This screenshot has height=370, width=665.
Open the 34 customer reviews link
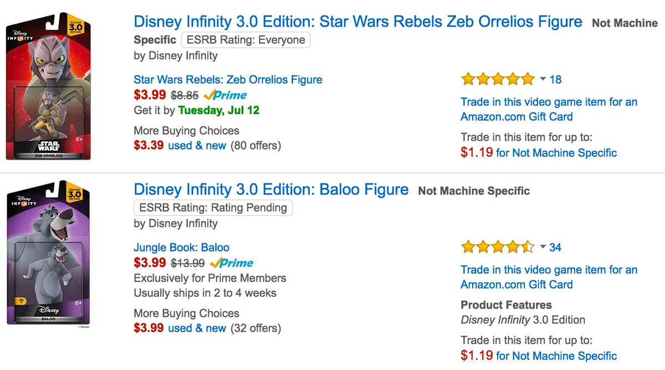555,247
